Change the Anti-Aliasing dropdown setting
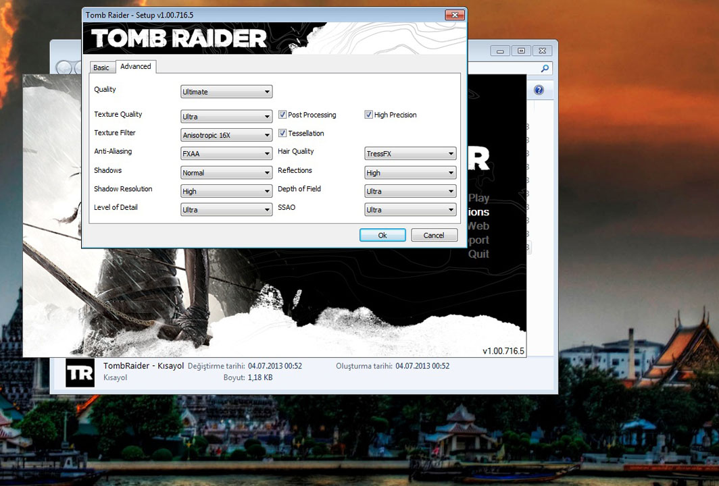 pos(226,153)
